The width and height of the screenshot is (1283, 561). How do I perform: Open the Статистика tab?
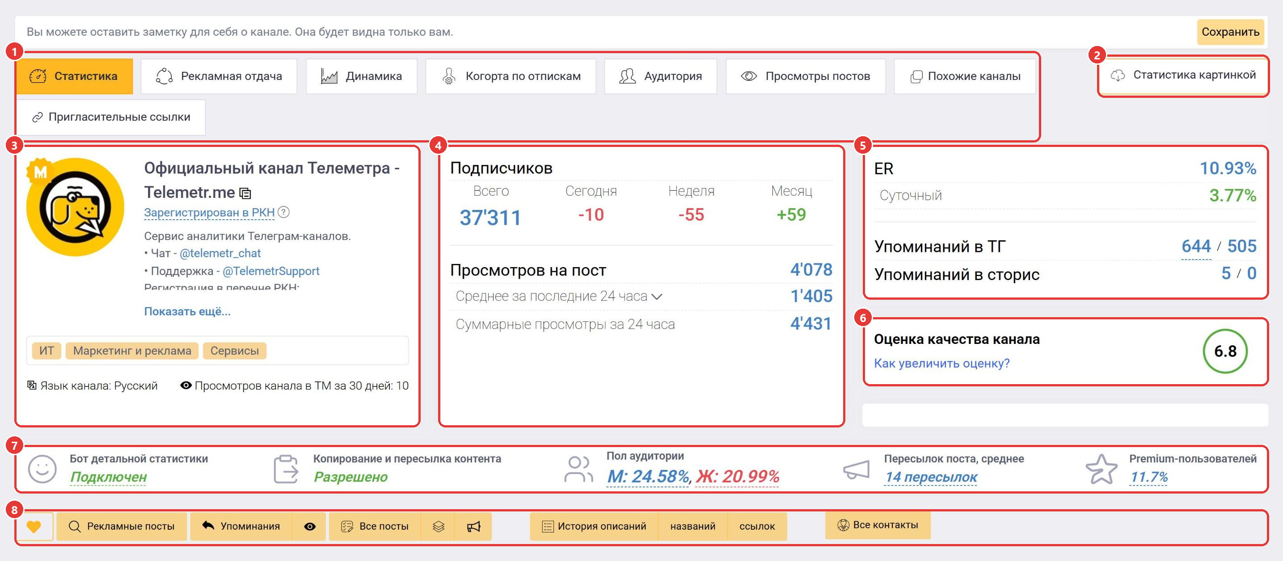75,76
